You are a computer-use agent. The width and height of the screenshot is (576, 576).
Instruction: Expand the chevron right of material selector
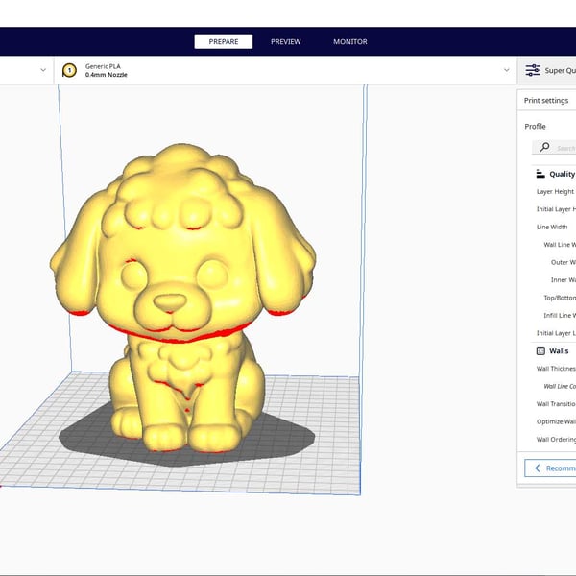pos(506,70)
